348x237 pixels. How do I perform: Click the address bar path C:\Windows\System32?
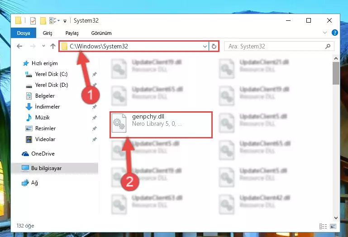point(99,46)
